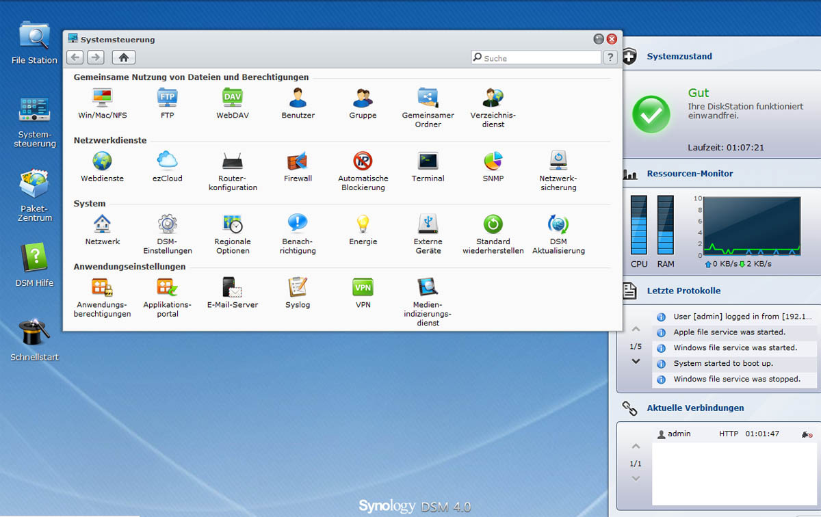Open DSM Aktualisierung update icon
The image size is (821, 517).
[558, 225]
